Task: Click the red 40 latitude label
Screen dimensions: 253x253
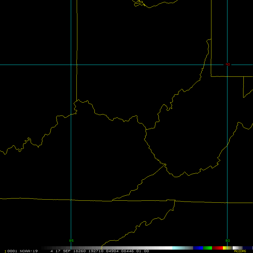Action: tap(228, 65)
